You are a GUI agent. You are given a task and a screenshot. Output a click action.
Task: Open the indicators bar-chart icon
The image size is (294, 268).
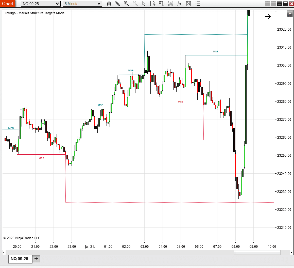click(x=170, y=4)
